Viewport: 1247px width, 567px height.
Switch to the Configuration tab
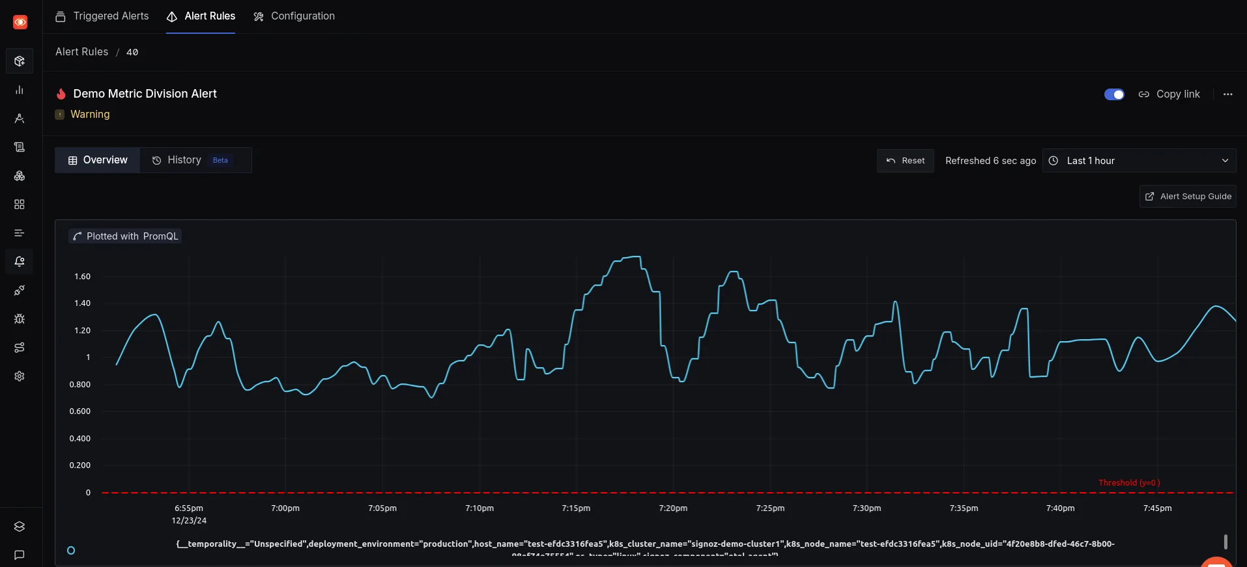[x=294, y=16]
